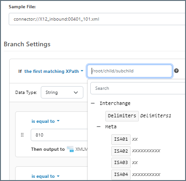Click the value field containing 810
This screenshot has width=186, height=181.
[59, 135]
